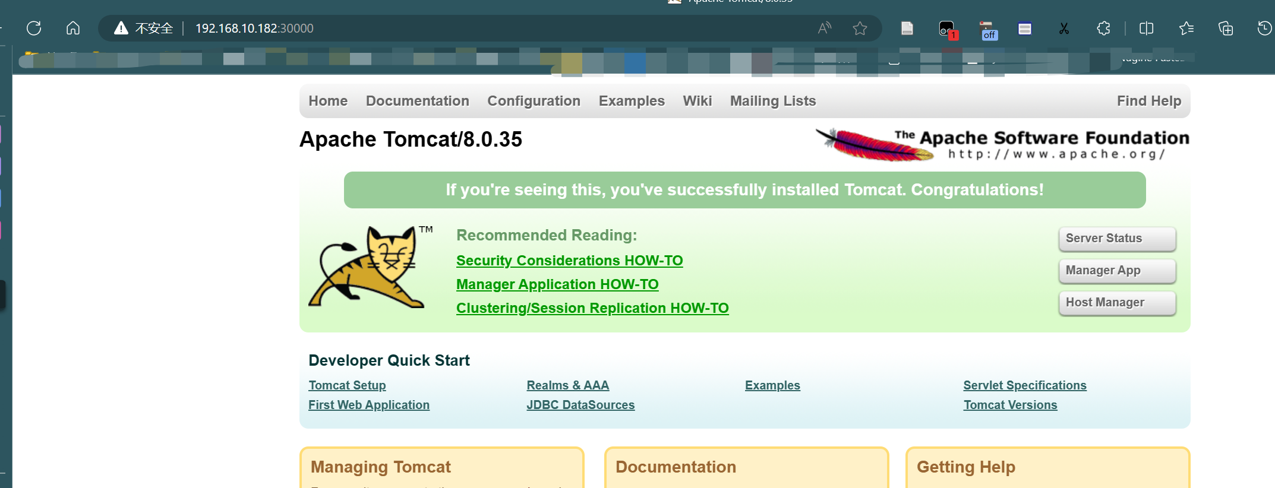
Task: Open the Documentation nav item
Action: pyautogui.click(x=418, y=101)
